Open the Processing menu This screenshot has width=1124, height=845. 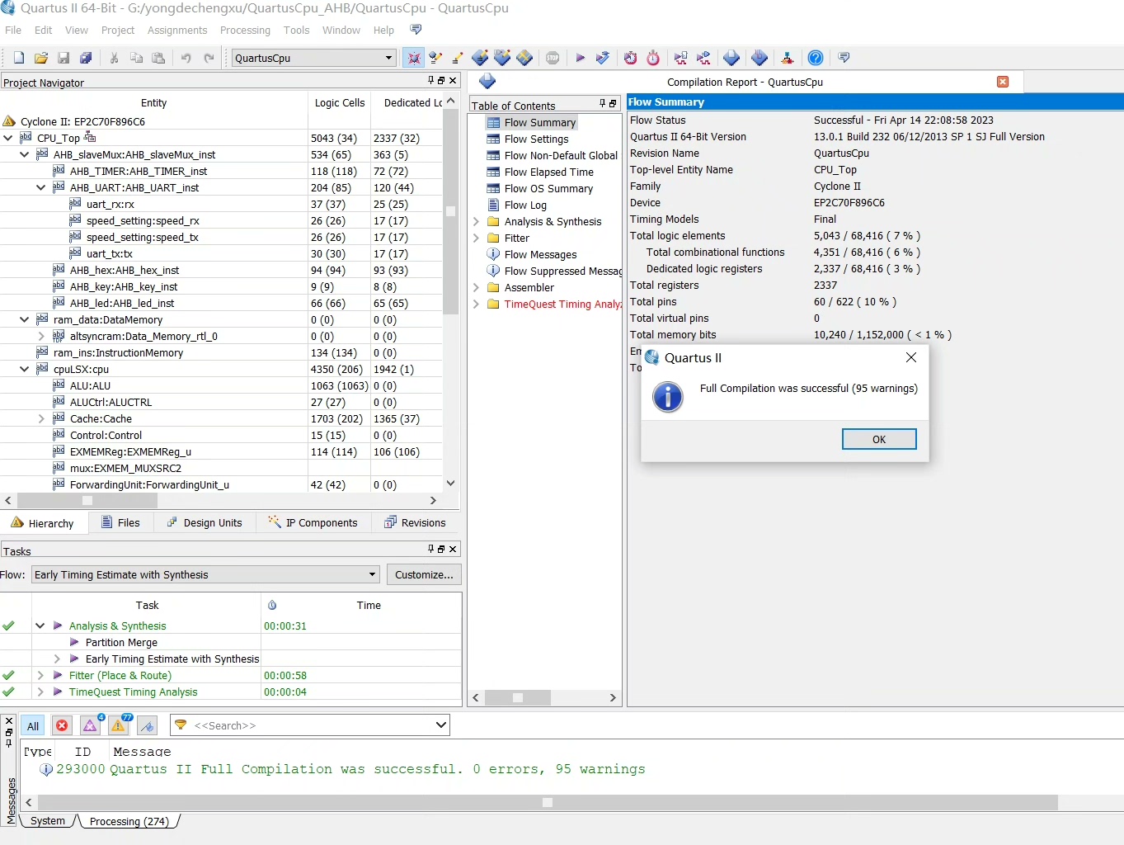[x=245, y=30]
